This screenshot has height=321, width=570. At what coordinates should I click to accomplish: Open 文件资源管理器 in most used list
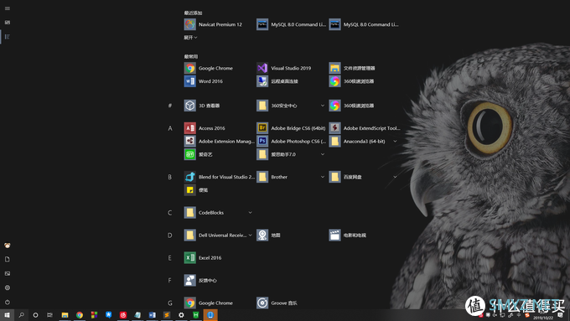click(x=352, y=68)
